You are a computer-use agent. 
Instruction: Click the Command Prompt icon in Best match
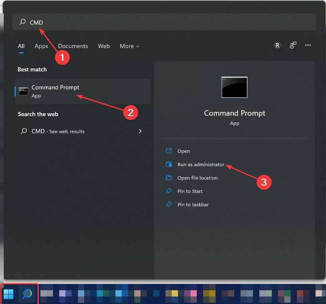point(23,91)
